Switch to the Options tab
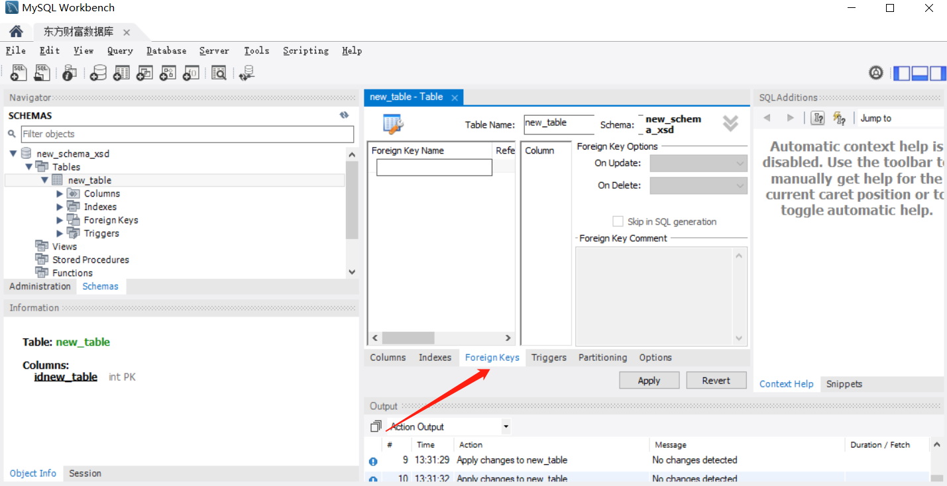The width and height of the screenshot is (947, 486). pyautogui.click(x=655, y=358)
